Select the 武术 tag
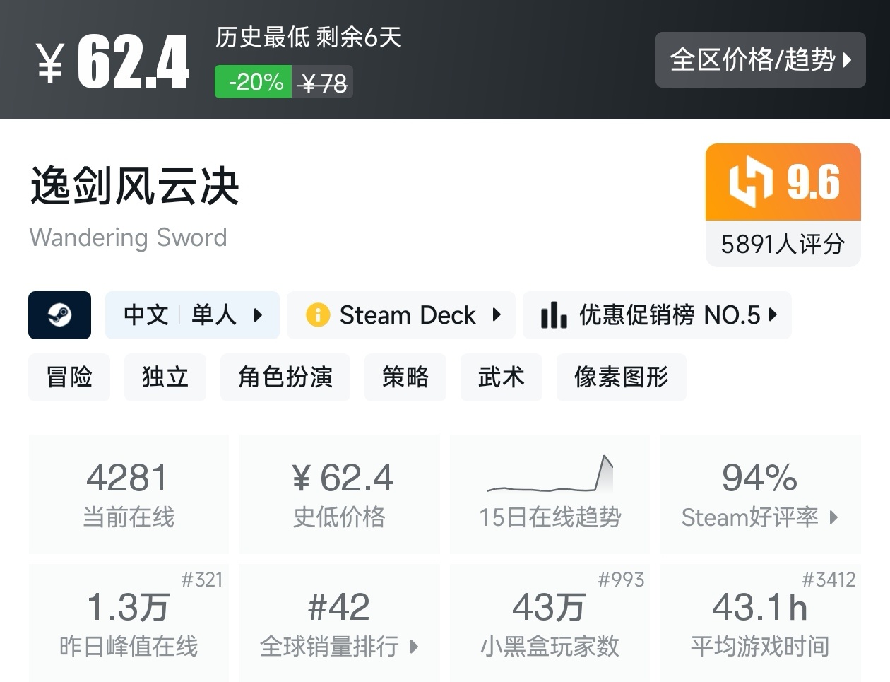The image size is (890, 682). [x=502, y=377]
